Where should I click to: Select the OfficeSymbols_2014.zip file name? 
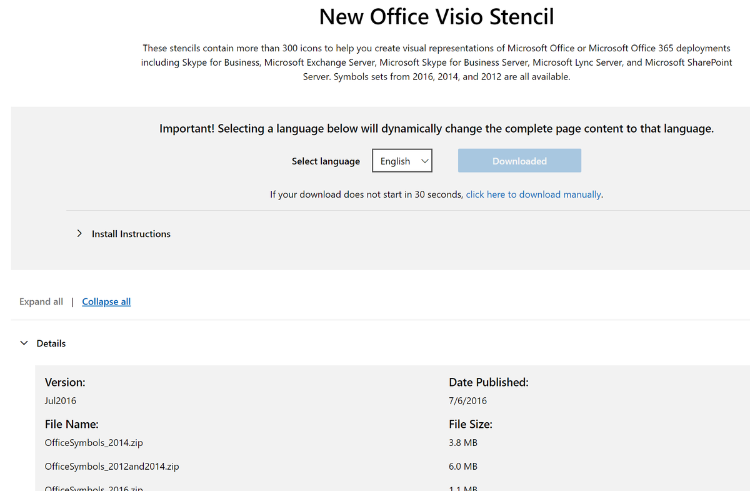click(94, 443)
